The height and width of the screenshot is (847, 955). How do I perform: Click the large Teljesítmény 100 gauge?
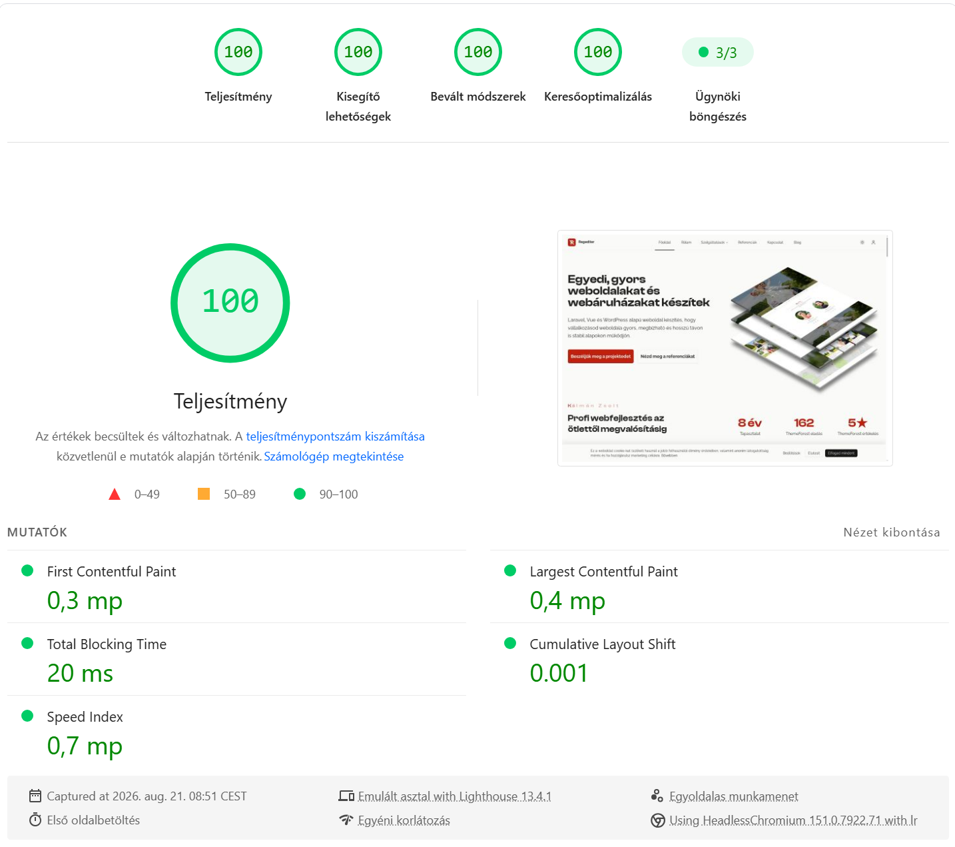click(230, 303)
